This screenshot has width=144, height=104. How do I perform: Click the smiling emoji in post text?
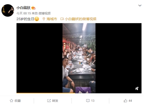[x=37, y=19]
